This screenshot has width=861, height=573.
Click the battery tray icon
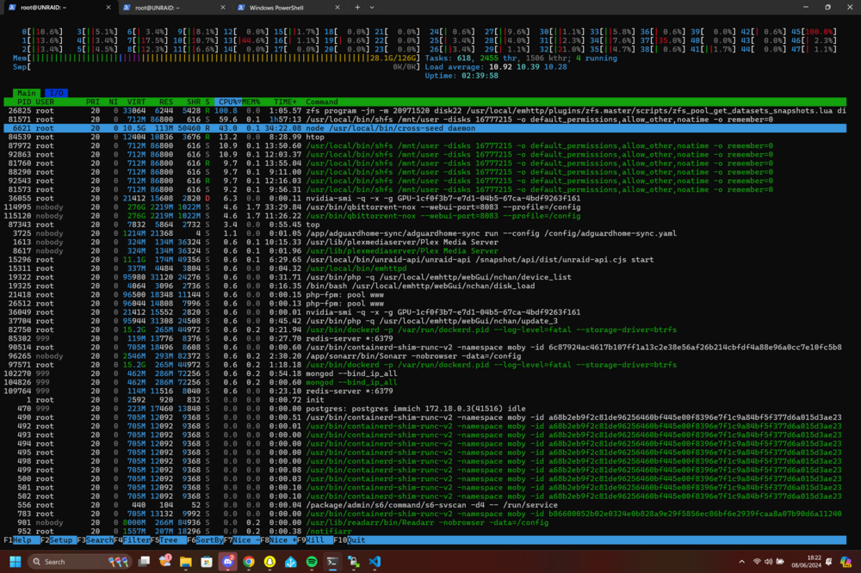[780, 562]
